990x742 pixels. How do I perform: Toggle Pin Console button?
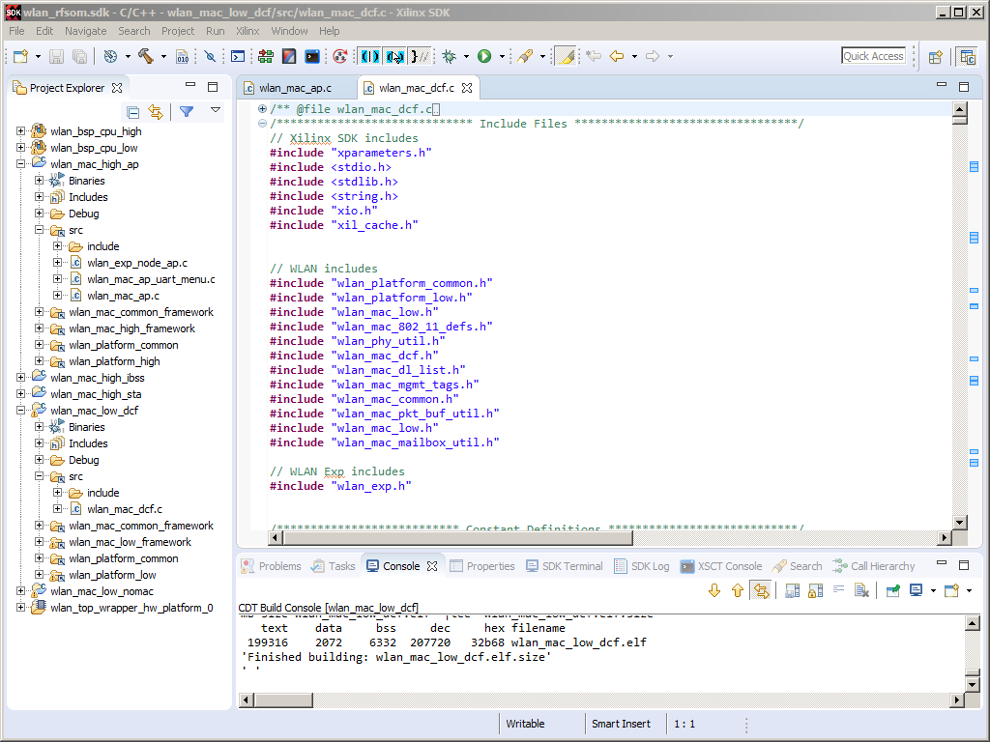(892, 590)
